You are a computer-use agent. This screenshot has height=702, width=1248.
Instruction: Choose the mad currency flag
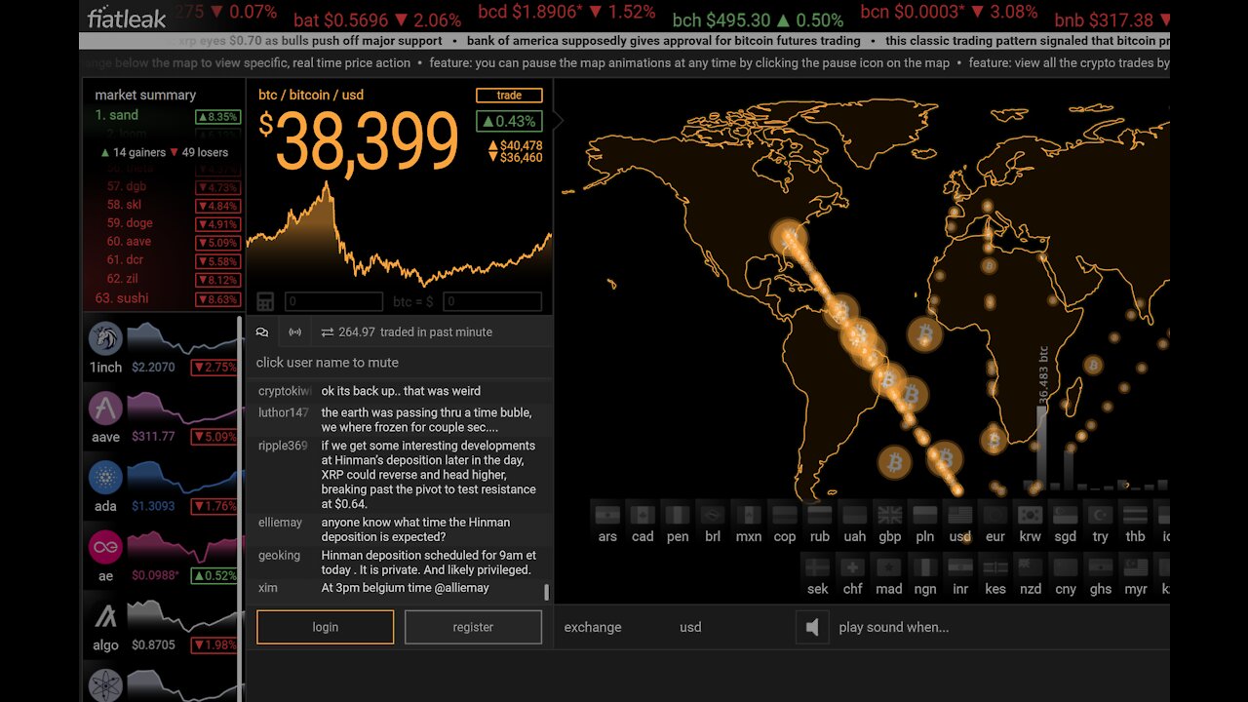coord(888,567)
